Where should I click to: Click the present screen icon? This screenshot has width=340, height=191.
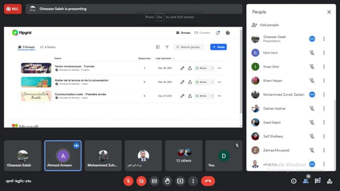(180, 181)
